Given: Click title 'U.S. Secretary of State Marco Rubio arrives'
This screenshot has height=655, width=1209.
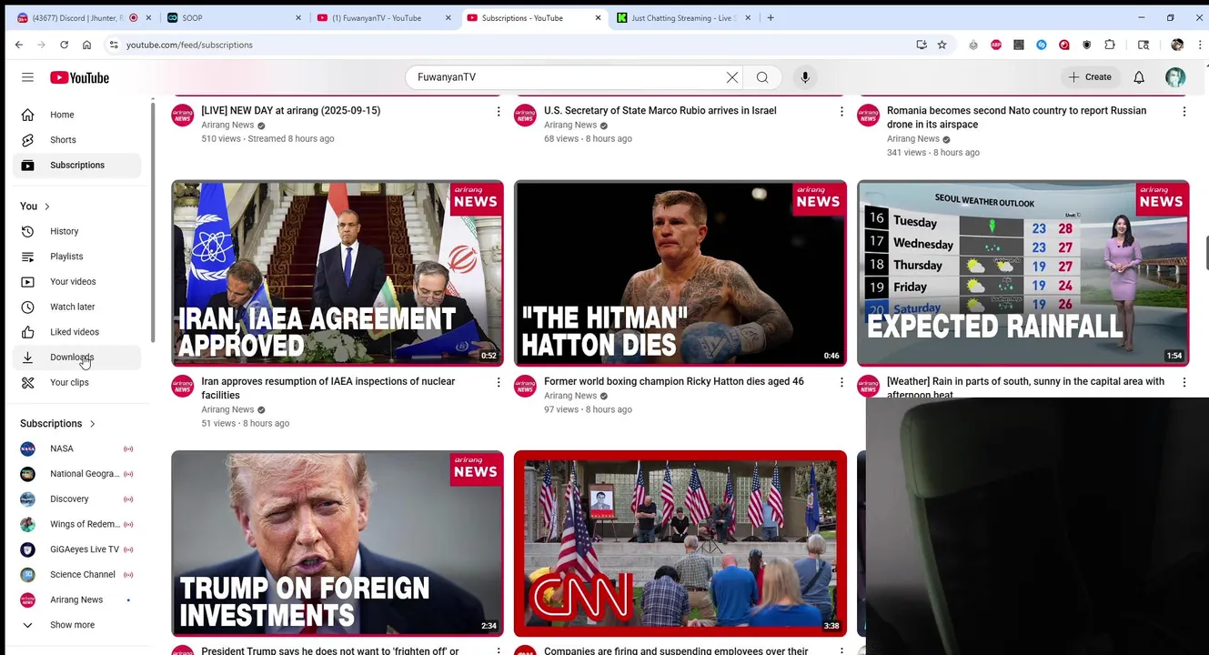Looking at the screenshot, I should 660,110.
